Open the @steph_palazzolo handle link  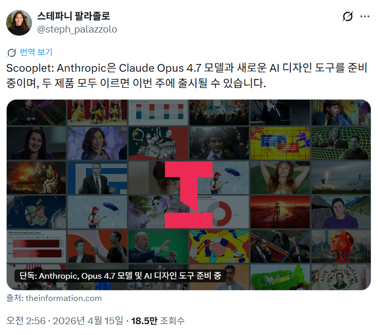click(77, 29)
